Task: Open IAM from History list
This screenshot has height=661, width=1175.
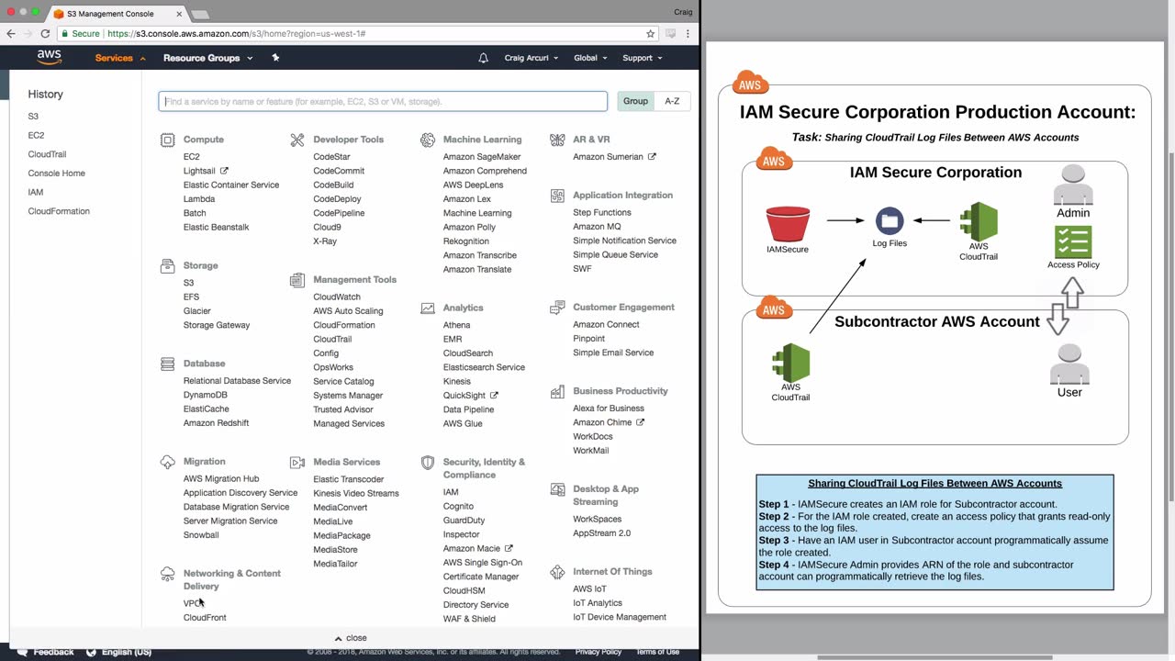Action: click(x=35, y=193)
